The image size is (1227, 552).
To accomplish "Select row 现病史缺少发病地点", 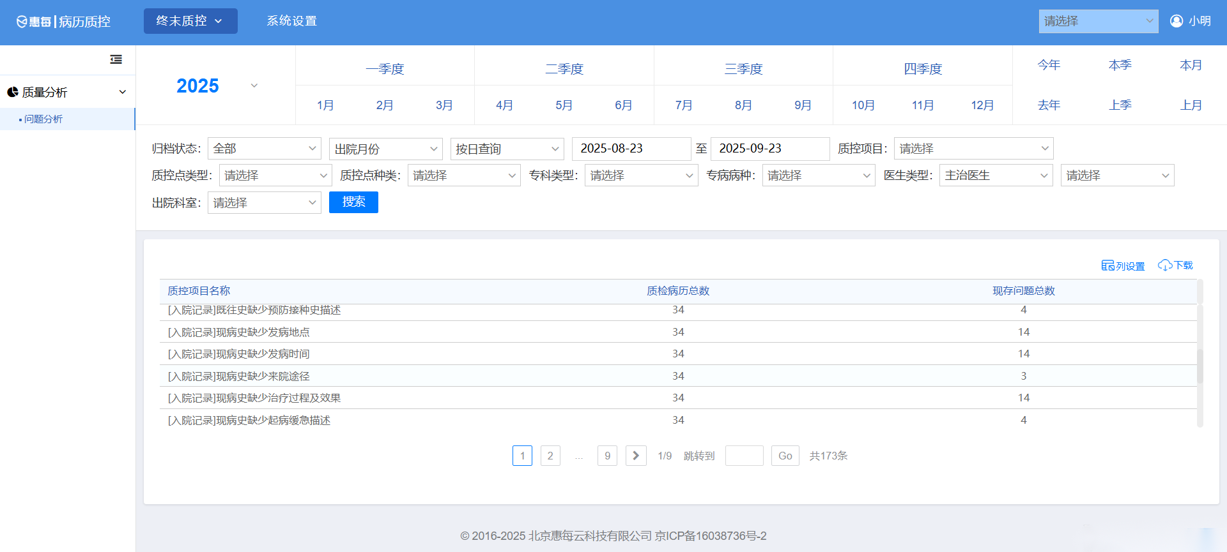I will [678, 332].
